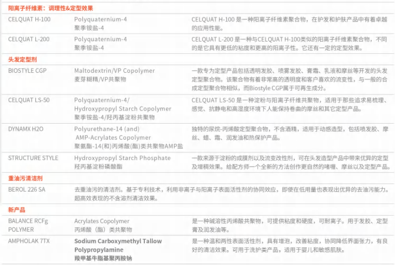395x265 pixels.
Task: Click the description starting "去重油污的清洁剂"
Action: click(232, 194)
